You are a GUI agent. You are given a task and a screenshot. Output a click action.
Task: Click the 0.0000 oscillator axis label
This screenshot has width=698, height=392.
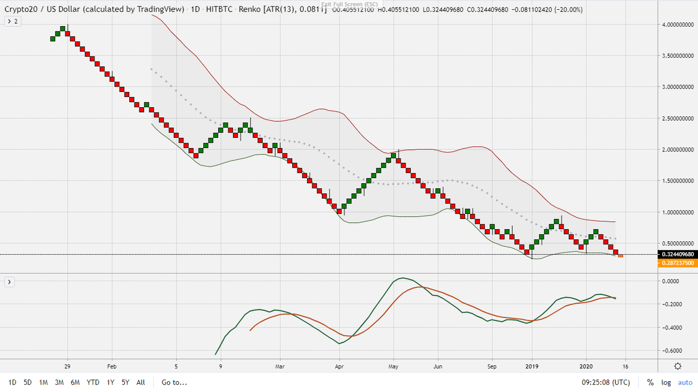[670, 281]
